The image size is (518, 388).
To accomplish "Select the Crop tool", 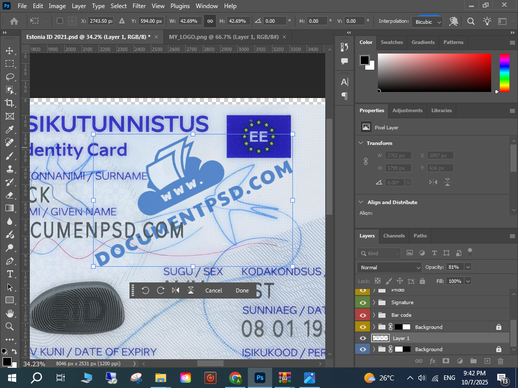I will tap(10, 103).
